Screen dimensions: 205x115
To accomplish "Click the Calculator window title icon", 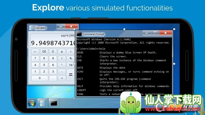I will [31, 28].
